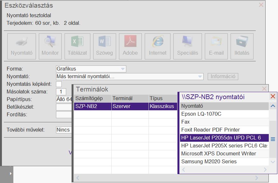Select the Epson LQ-1070C printer
The width and height of the screenshot is (278, 183).
[x=224, y=114]
